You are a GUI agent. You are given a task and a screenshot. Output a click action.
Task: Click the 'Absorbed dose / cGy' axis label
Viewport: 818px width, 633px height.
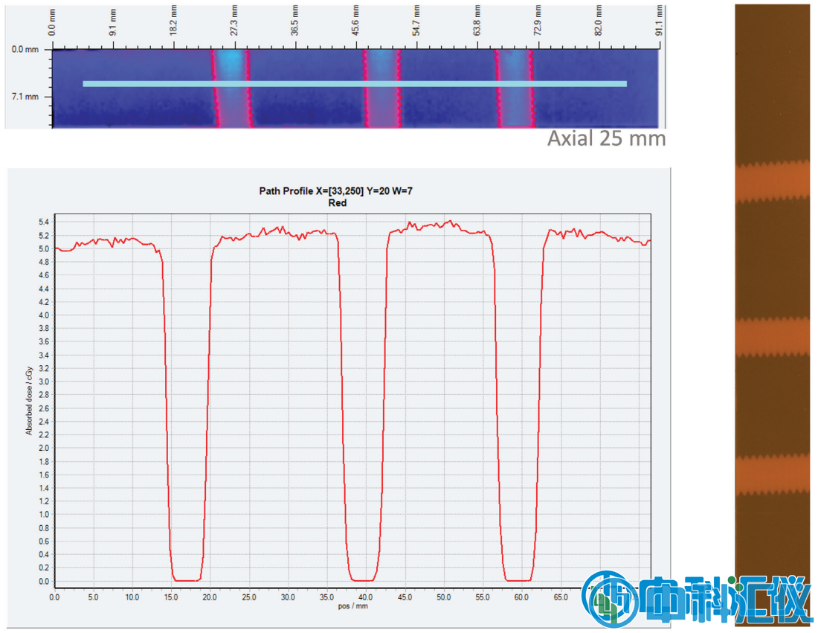click(x=30, y=394)
